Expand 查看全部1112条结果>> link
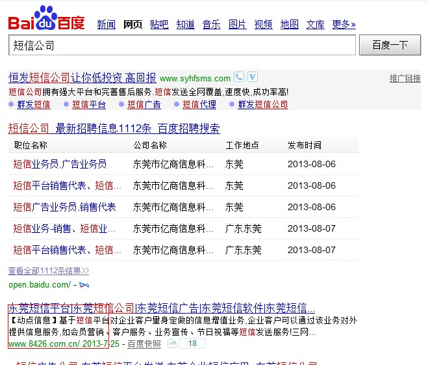Screen dimensions: 428x365 49,270
